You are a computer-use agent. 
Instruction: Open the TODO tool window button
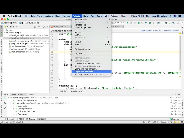tap(20, 119)
